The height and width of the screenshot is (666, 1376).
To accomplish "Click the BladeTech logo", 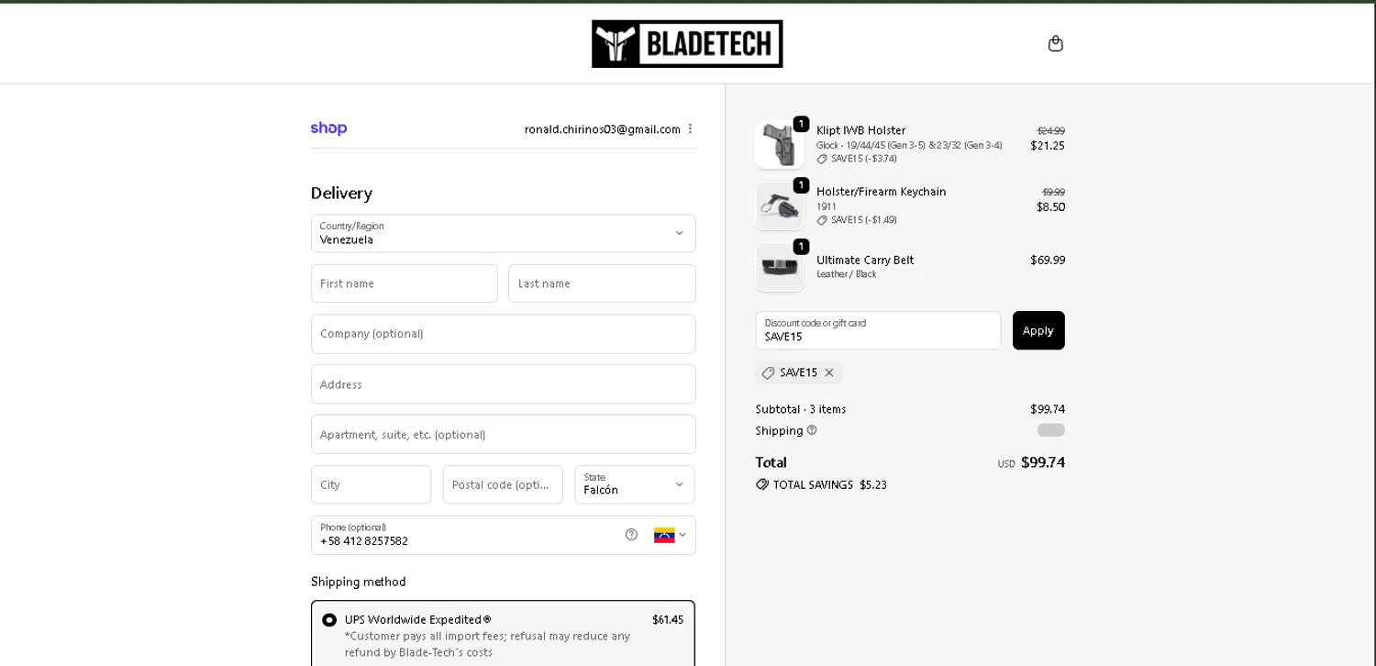I will click(x=687, y=44).
